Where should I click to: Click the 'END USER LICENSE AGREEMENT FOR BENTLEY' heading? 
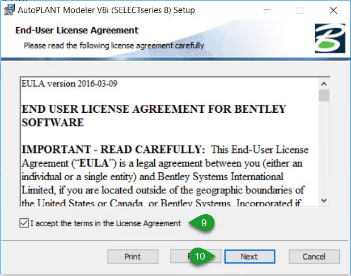coord(154,109)
